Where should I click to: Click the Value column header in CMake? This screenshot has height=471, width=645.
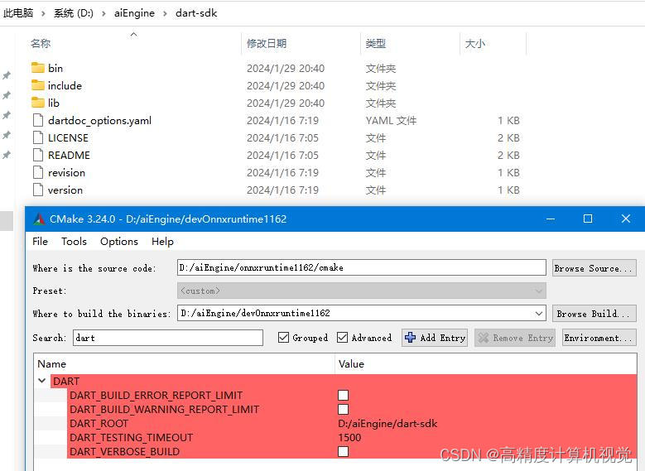coord(351,363)
